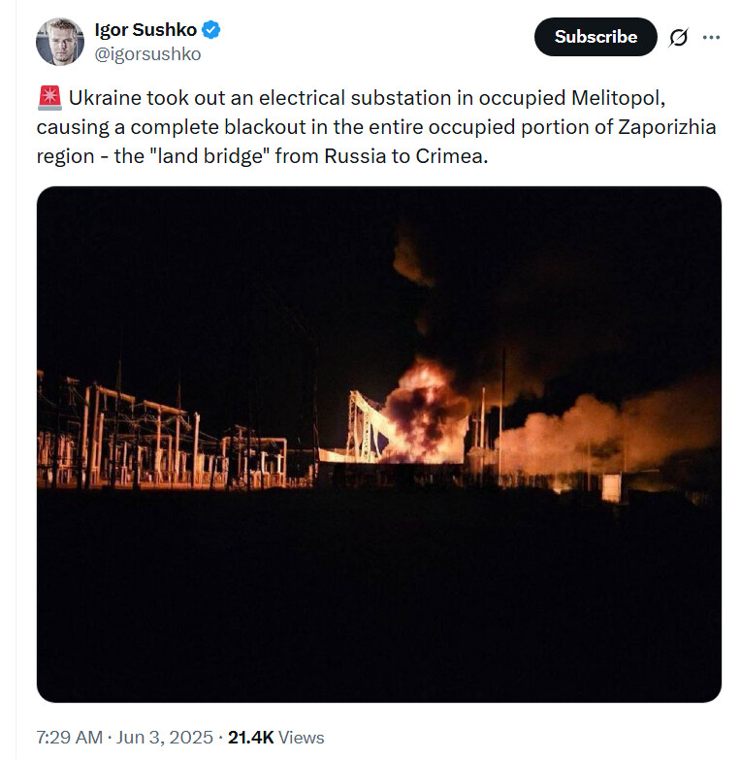The image size is (741, 759).
Task: Open the 7:29 AM post timestamp
Action: coord(69,738)
